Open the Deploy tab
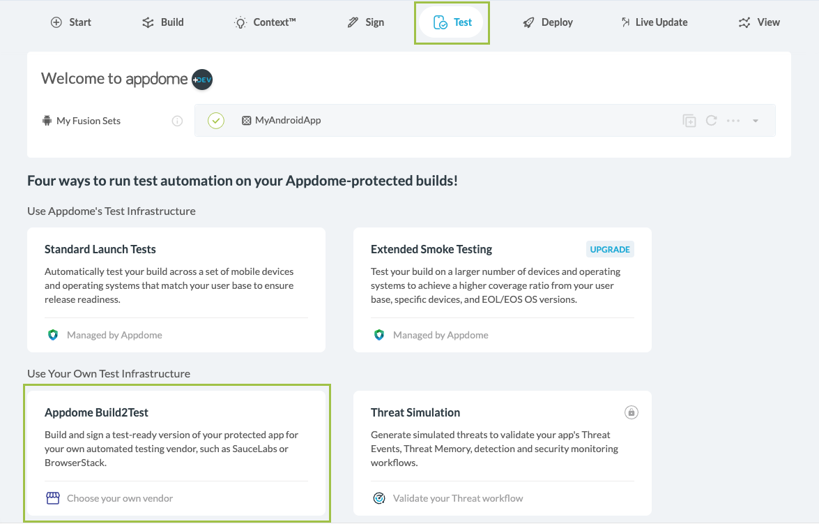The height and width of the screenshot is (524, 819). point(548,22)
